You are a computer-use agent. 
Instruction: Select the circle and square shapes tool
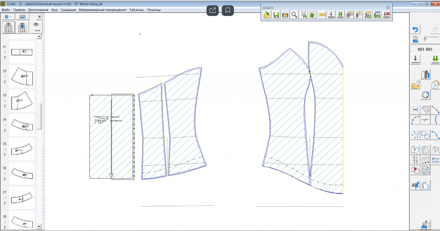point(425,135)
